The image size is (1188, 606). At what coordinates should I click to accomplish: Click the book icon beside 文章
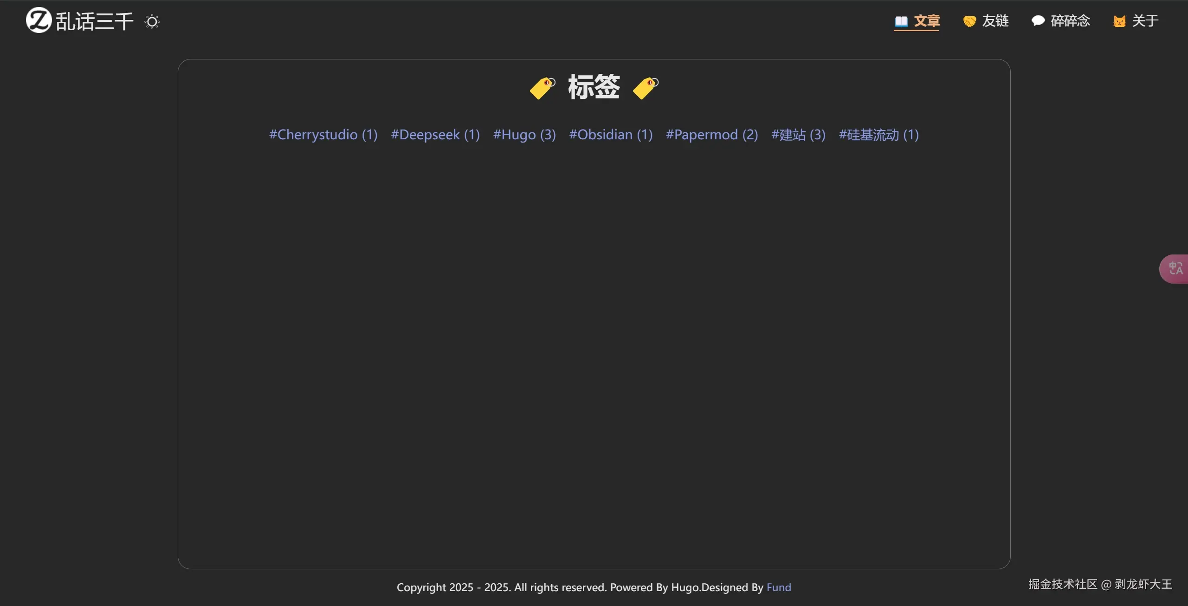click(x=901, y=21)
